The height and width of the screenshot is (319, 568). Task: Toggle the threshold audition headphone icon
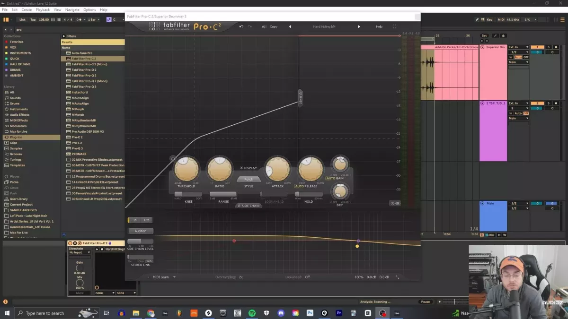coord(173,159)
